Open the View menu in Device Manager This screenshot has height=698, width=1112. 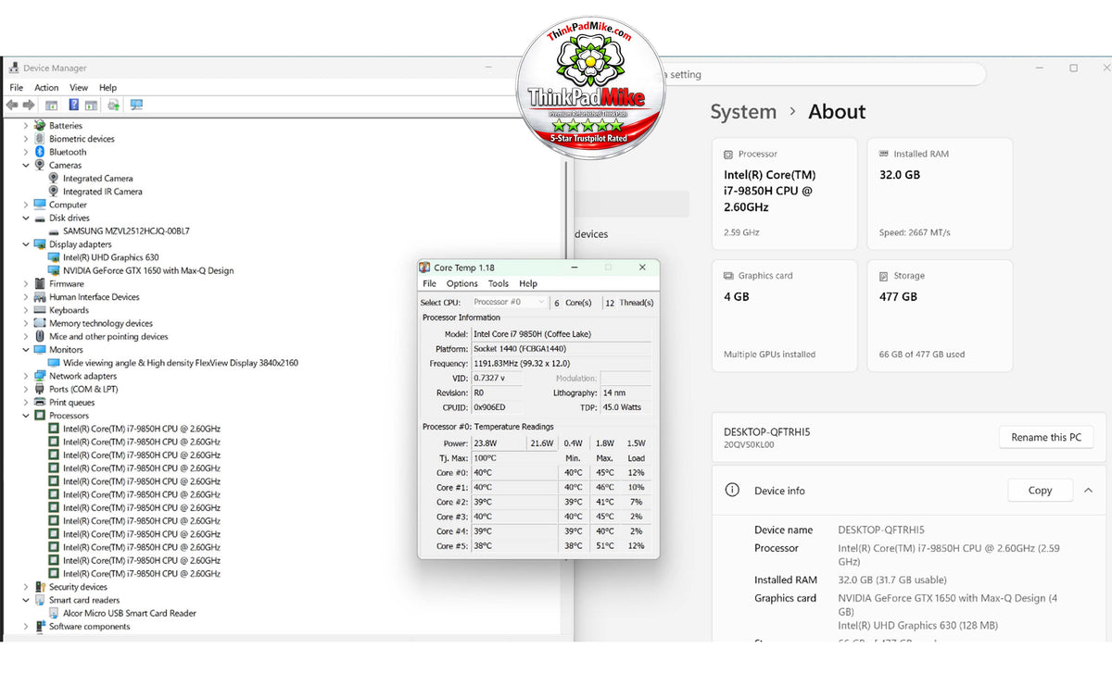(x=79, y=88)
